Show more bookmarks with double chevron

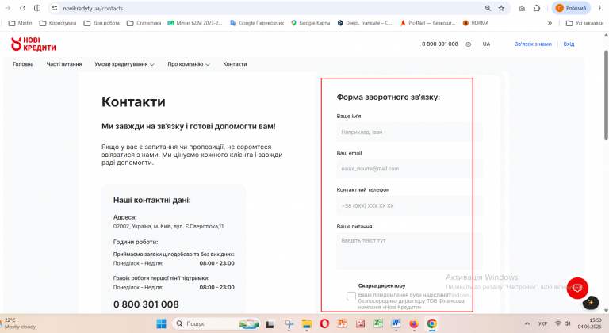(x=550, y=23)
